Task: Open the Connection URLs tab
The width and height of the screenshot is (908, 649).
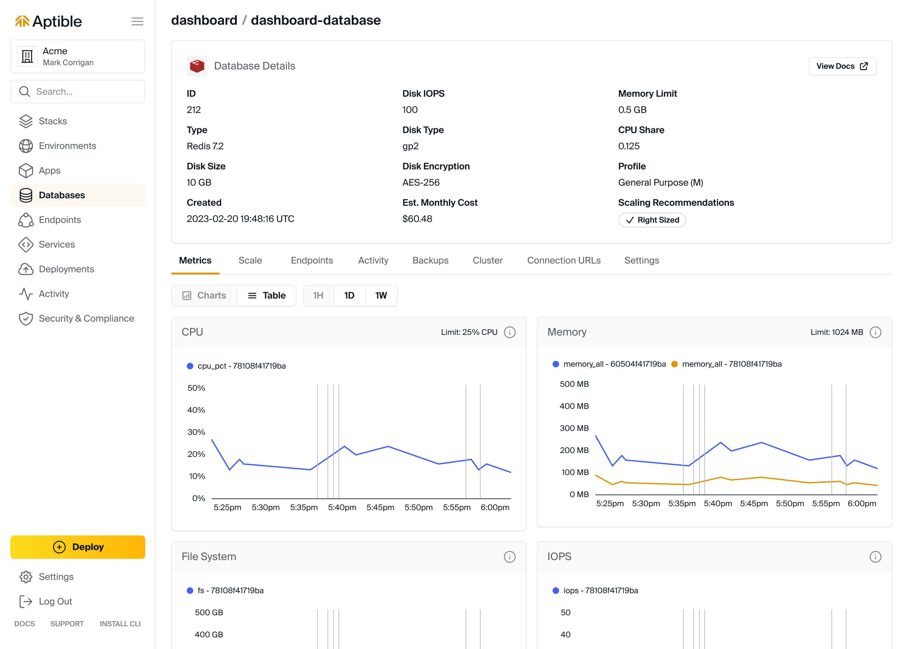Action: pos(564,261)
